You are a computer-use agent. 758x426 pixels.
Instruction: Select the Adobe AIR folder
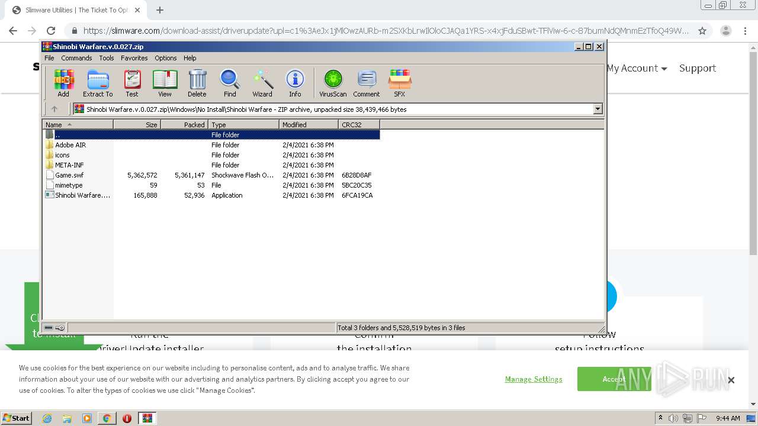click(x=70, y=145)
